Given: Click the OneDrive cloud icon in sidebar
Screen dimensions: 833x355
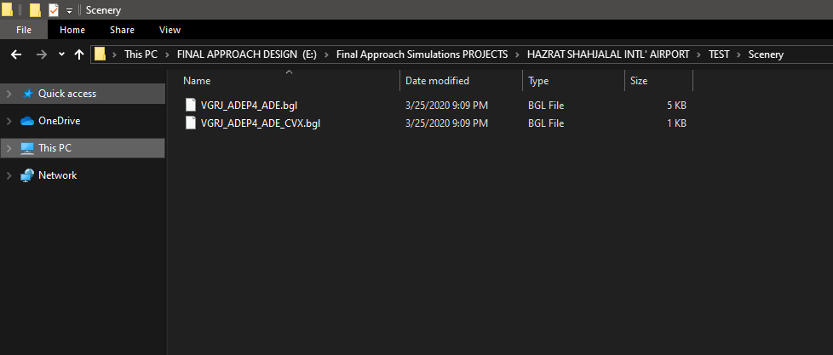Looking at the screenshot, I should [x=26, y=121].
